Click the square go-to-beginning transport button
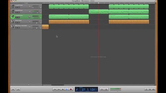 [63, 89]
